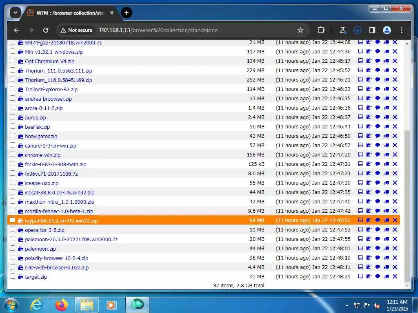
Task: Open Chrome three-dot menu
Action: (402, 30)
